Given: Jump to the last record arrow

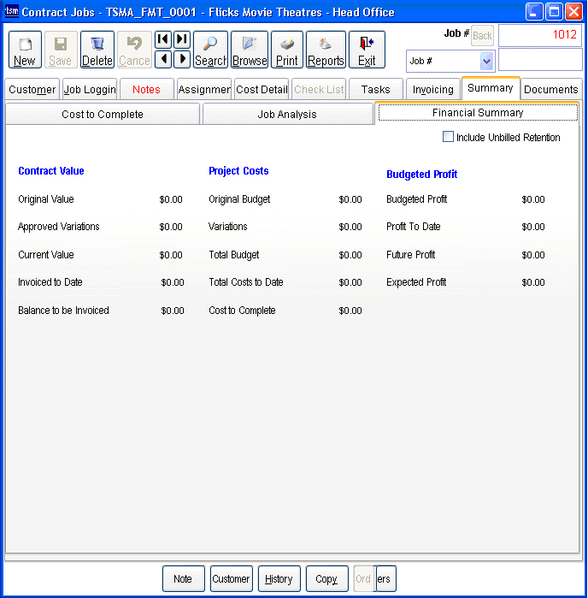Looking at the screenshot, I should click(182, 39).
